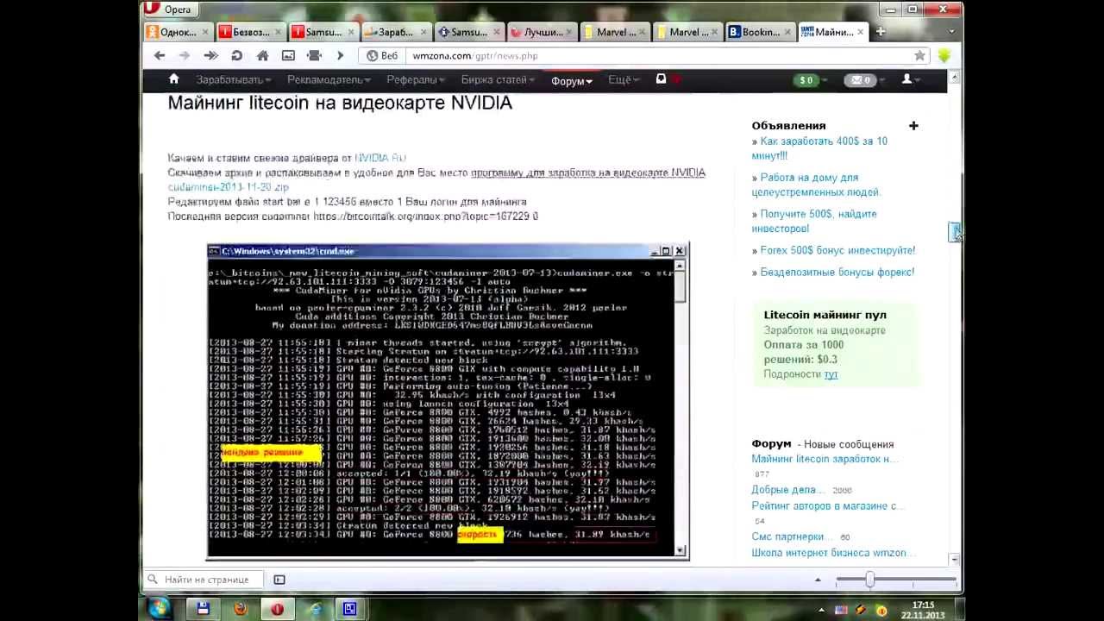
Task: Go back with the browser back arrow
Action: 160,55
